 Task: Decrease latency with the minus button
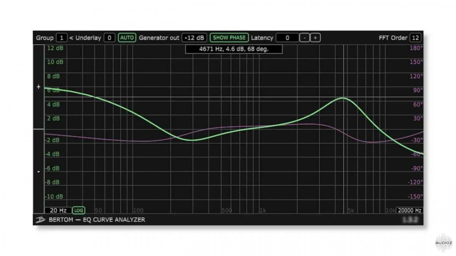305,38
